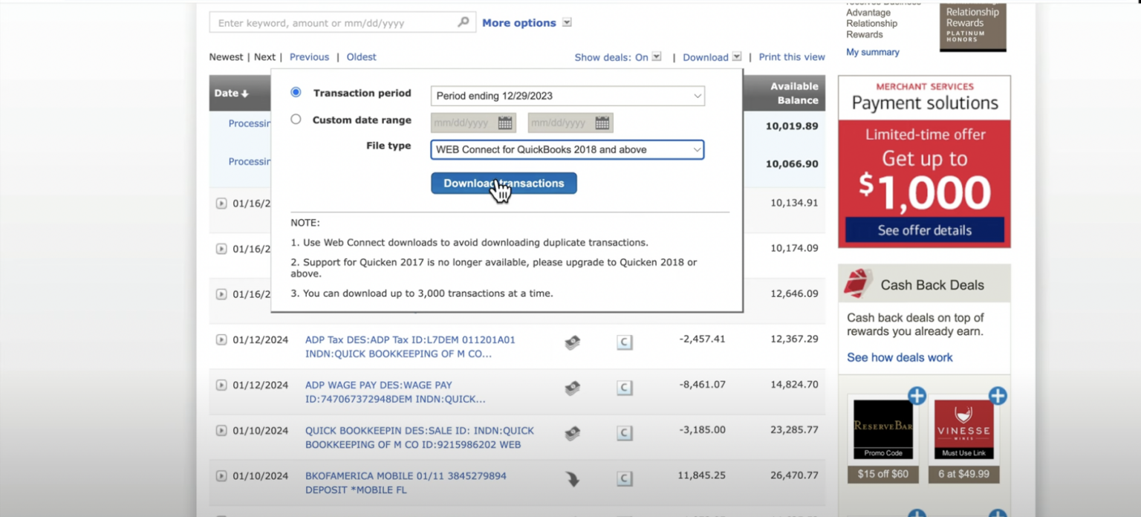Image resolution: width=1141 pixels, height=517 pixels.
Task: Click the search magnifying glass icon
Action: click(x=463, y=22)
